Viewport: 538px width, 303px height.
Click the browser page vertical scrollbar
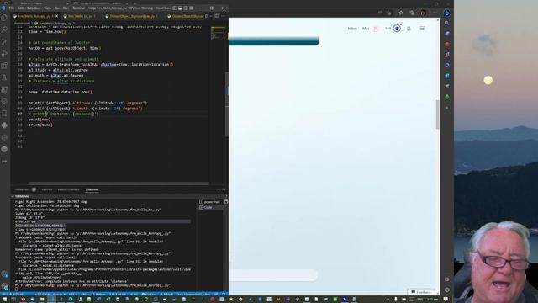point(437,114)
